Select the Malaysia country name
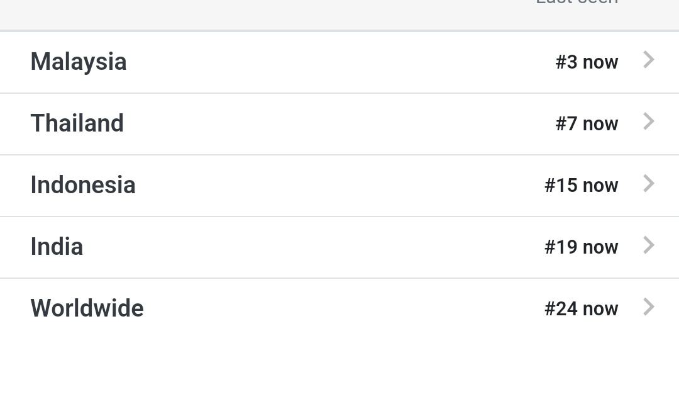Screen dimensions: 679x399 79,62
